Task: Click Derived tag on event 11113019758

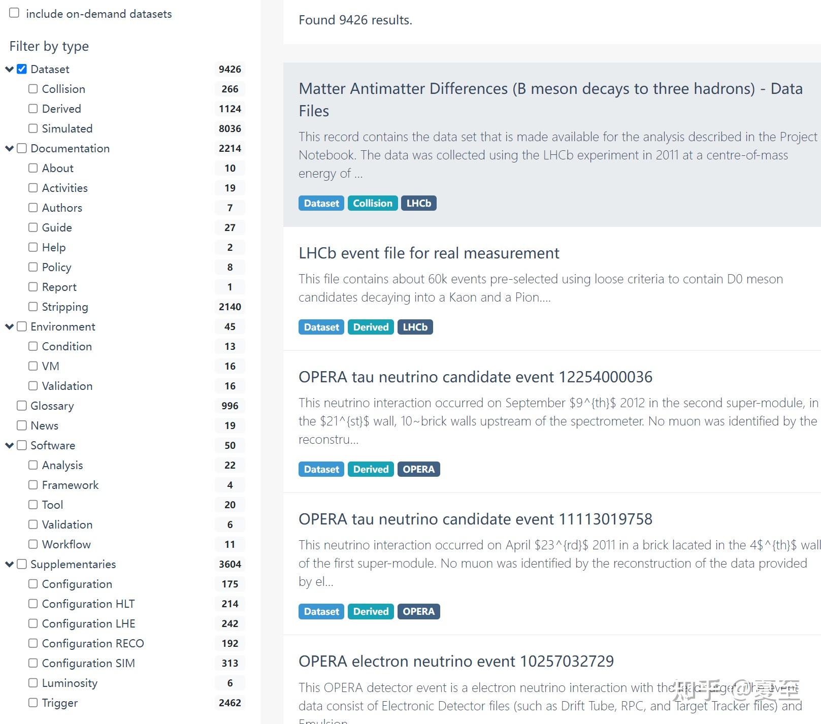Action: pos(371,611)
